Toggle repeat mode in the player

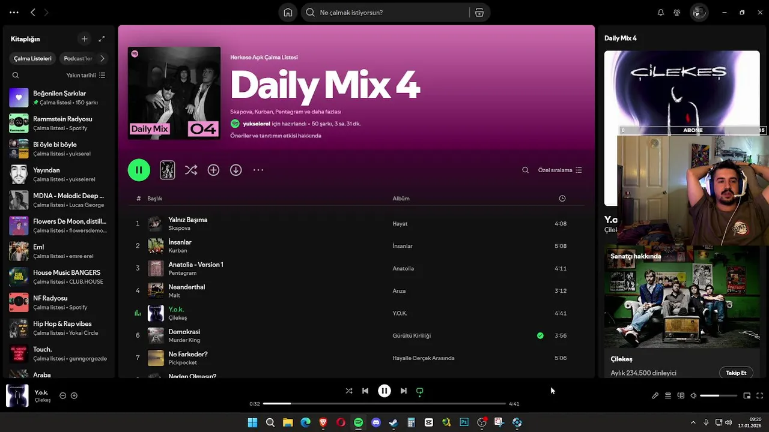[420, 391]
